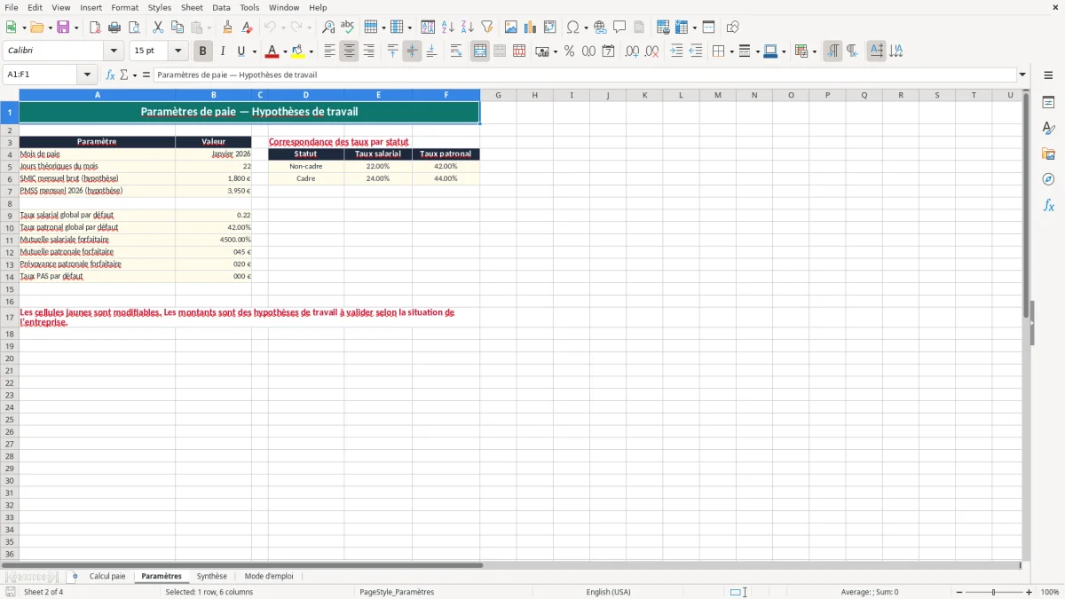Toggle Align Right
The height and width of the screenshot is (599, 1065).
(368, 51)
